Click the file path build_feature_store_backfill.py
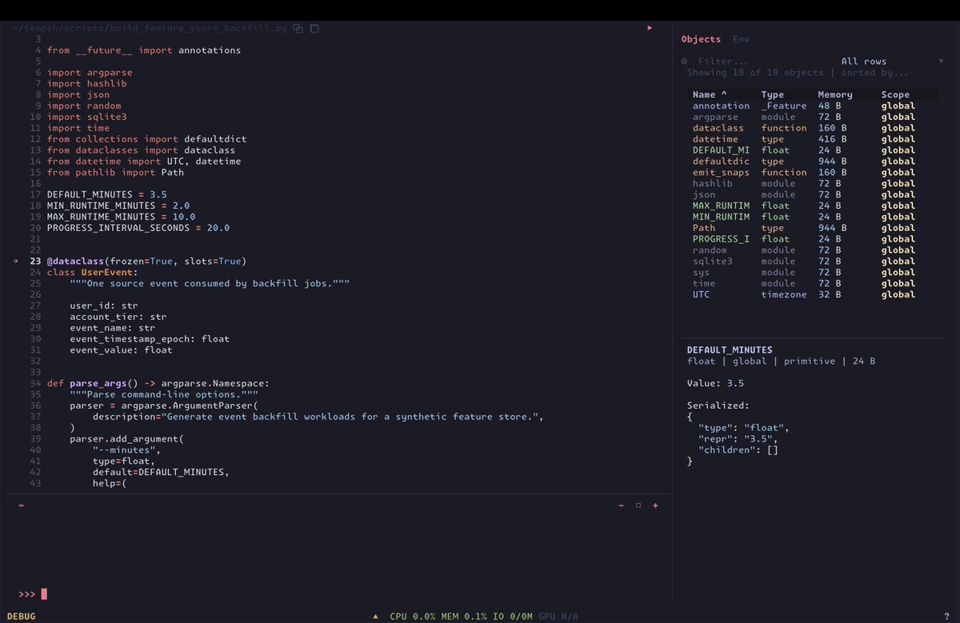960x623 pixels. pos(150,28)
